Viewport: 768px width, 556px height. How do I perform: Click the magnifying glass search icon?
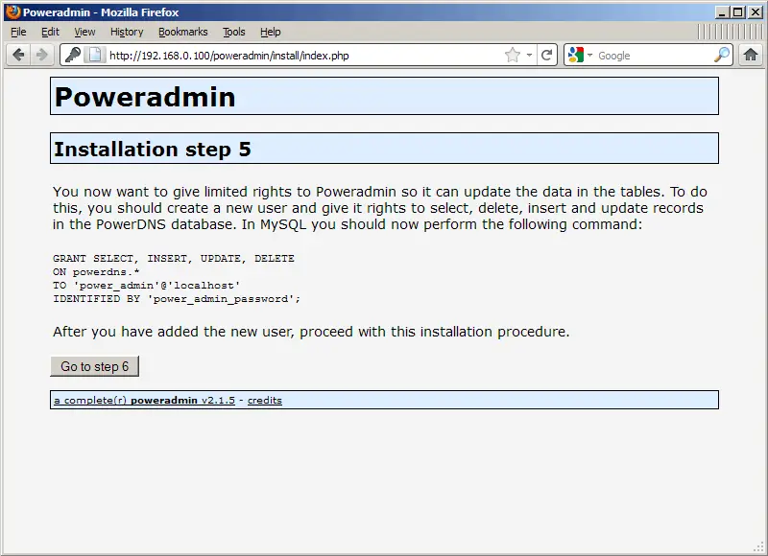(x=722, y=55)
